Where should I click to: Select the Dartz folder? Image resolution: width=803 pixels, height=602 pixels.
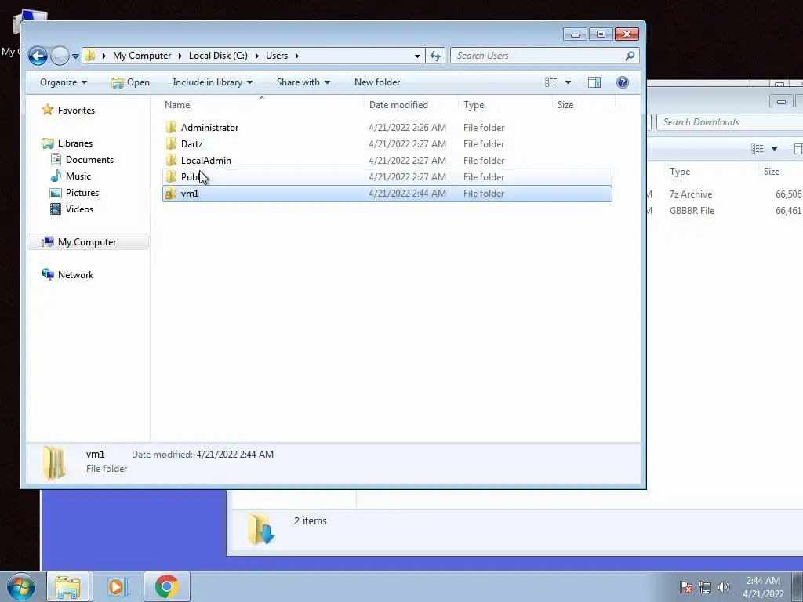tap(387, 144)
